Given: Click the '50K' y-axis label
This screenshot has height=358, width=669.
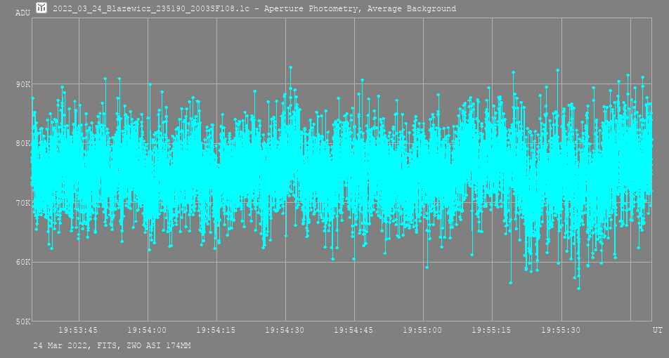Looking at the screenshot, I should (23, 321).
